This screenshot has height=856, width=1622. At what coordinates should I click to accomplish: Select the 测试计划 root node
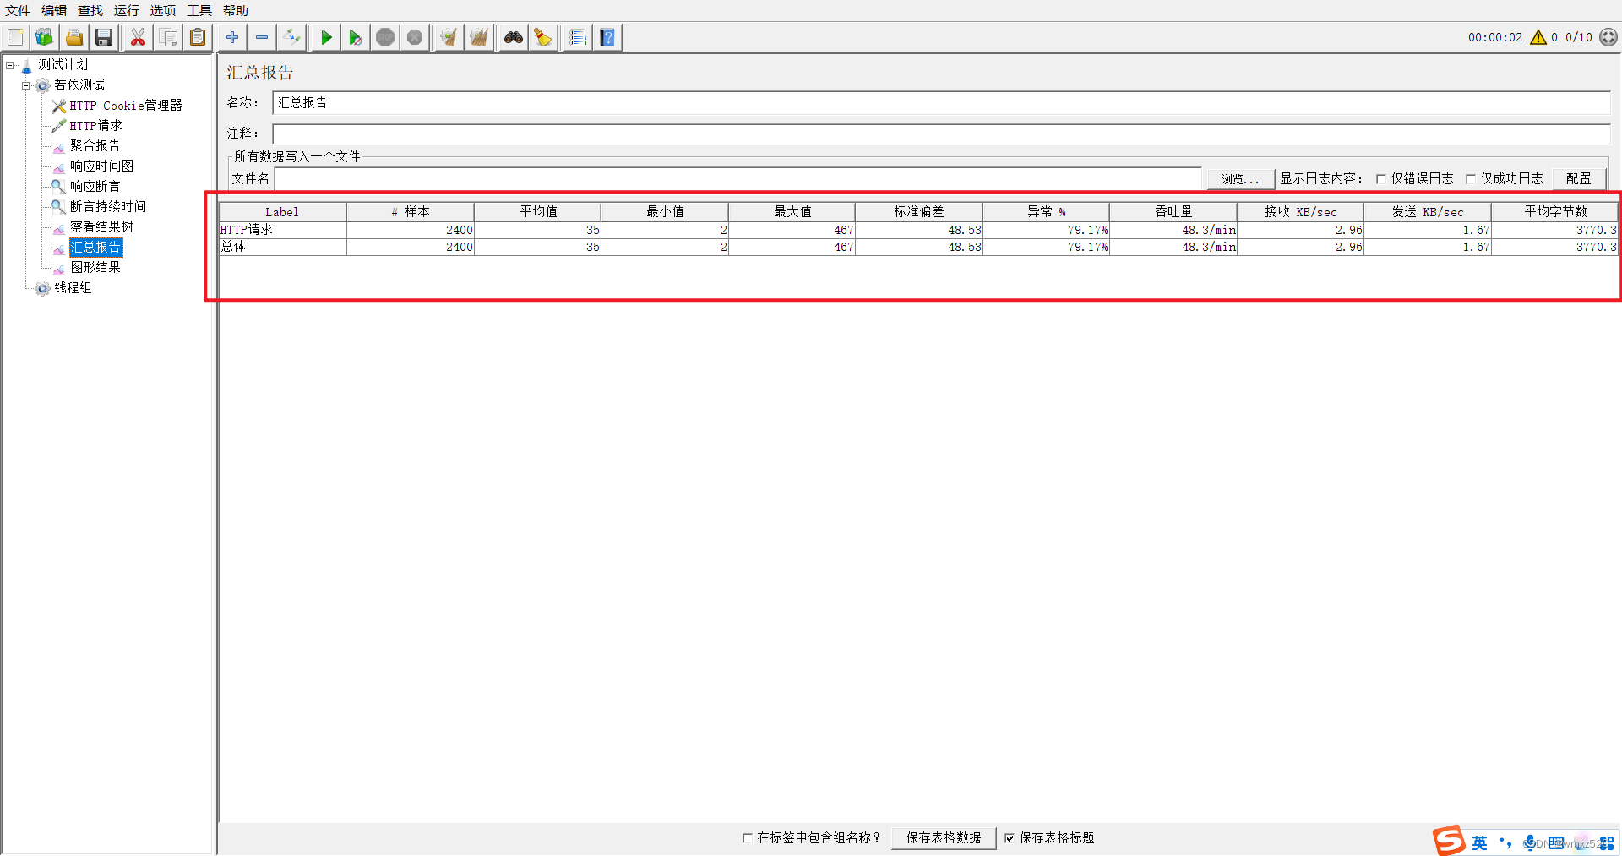(x=63, y=65)
